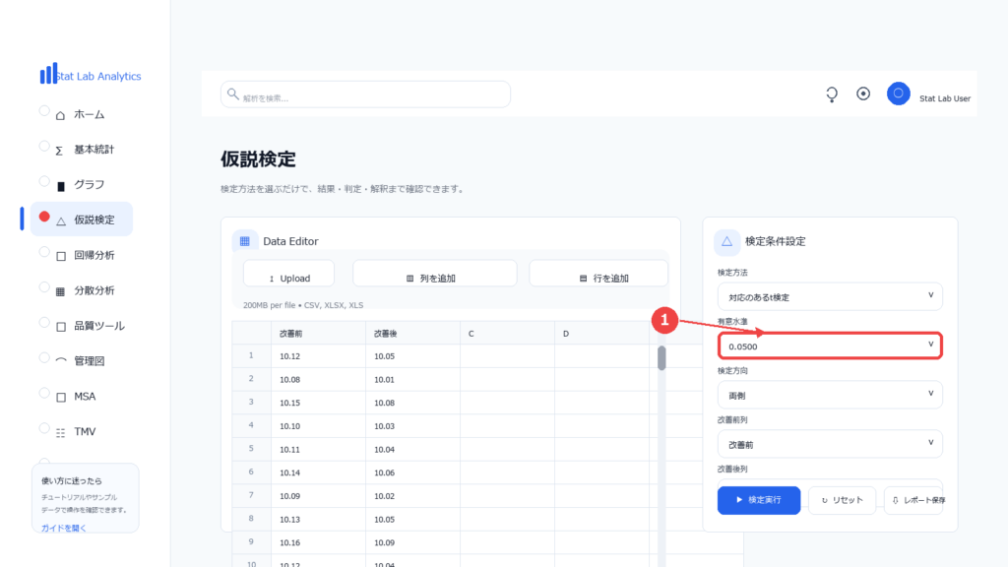Click the circular target icon in header
This screenshot has height=567, width=1008.
(863, 94)
